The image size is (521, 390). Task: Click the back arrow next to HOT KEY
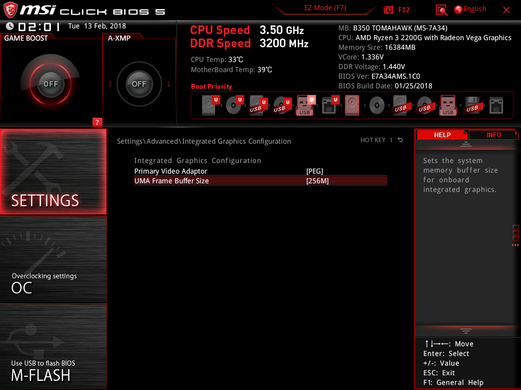400,140
